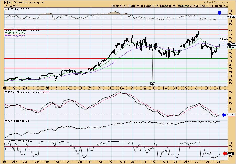Click the 45 price axis label
Screen dimensions: 236x164
tap(230, 57)
